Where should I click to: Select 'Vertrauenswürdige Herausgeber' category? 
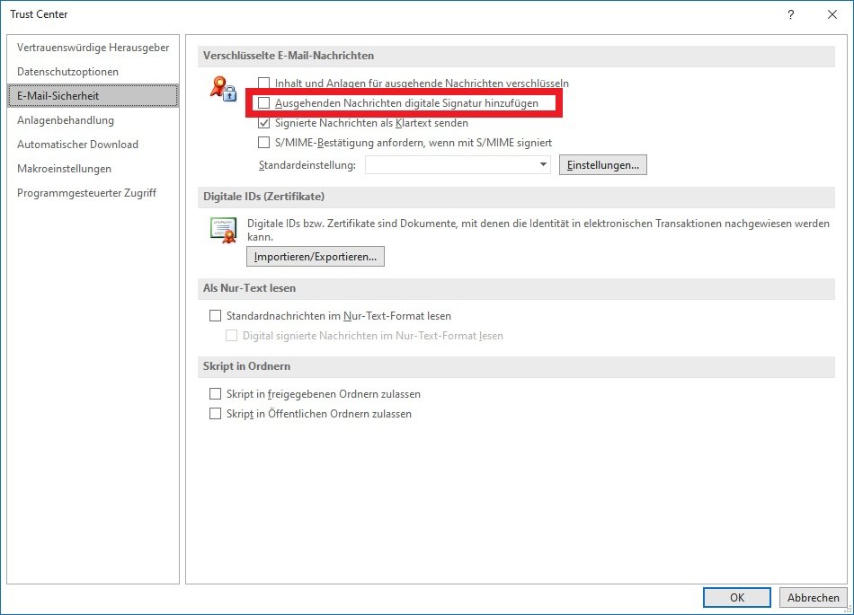pyautogui.click(x=93, y=48)
